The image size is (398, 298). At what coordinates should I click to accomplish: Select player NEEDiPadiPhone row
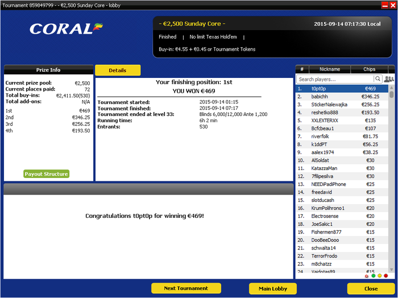coord(342,184)
